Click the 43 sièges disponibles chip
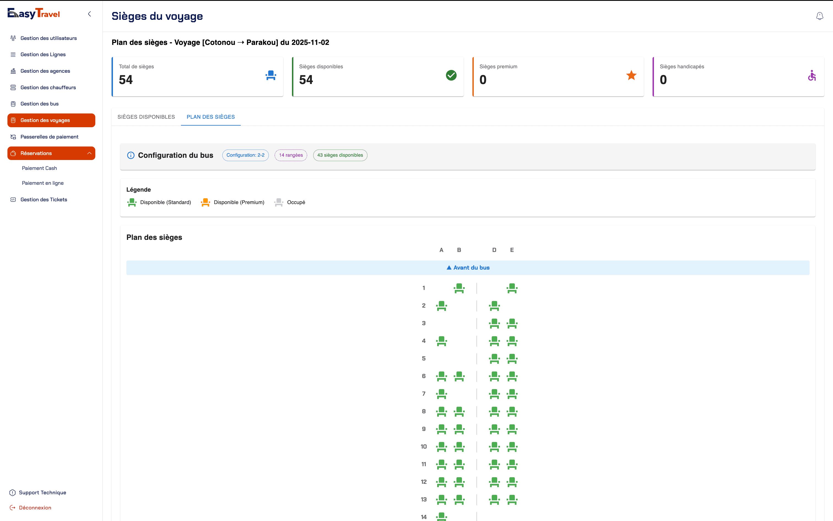 click(x=340, y=155)
